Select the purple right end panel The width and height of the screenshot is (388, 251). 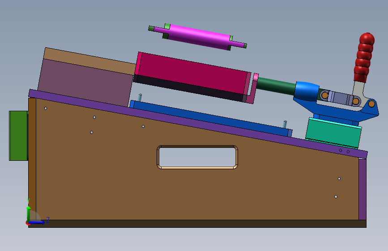[x=362, y=189]
